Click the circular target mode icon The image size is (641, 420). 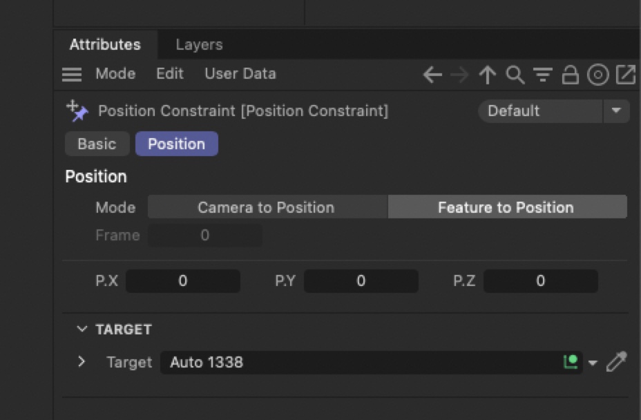coord(597,75)
